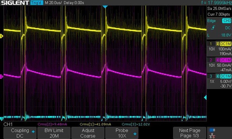Click the trigger level arrow on right edge

click(x=205, y=97)
